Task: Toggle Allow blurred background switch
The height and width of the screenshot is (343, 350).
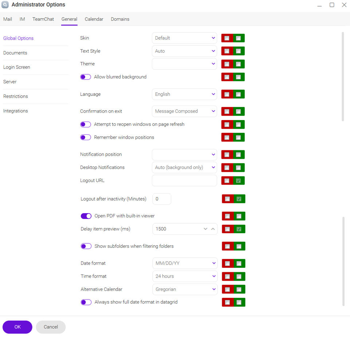Action: (86, 77)
